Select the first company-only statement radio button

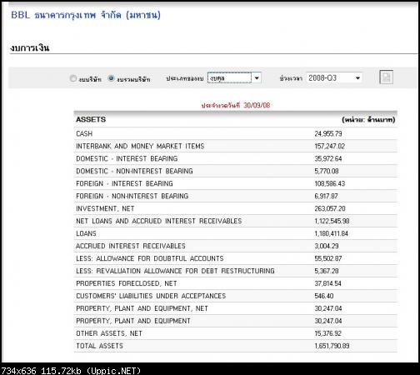[73, 78]
